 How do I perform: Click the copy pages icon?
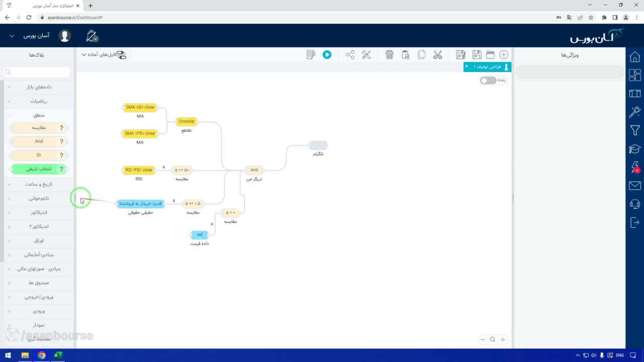[x=422, y=55]
